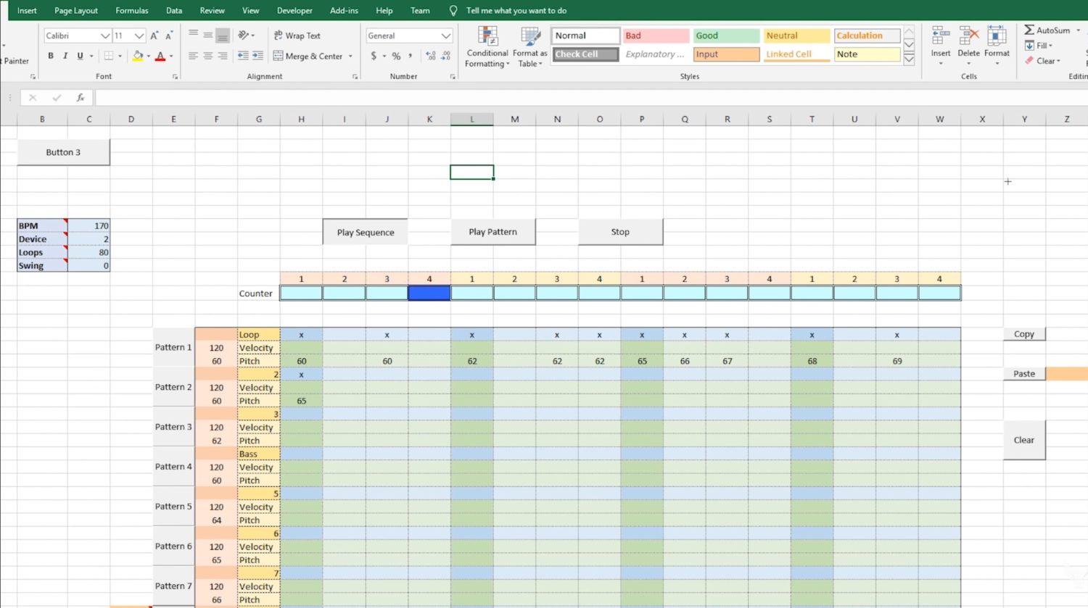Increase indent
Image resolution: width=1088 pixels, height=608 pixels.
(x=257, y=56)
